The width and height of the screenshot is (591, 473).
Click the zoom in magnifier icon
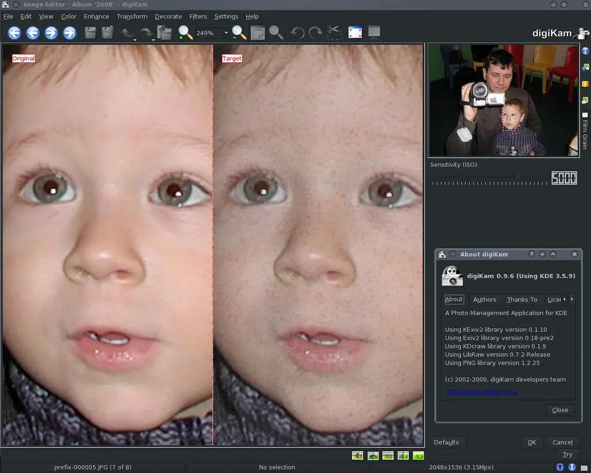click(x=185, y=33)
